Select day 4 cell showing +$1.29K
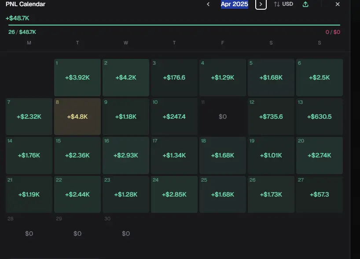360x259 pixels. point(223,77)
